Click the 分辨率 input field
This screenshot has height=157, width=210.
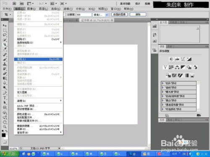(x=84, y=15)
